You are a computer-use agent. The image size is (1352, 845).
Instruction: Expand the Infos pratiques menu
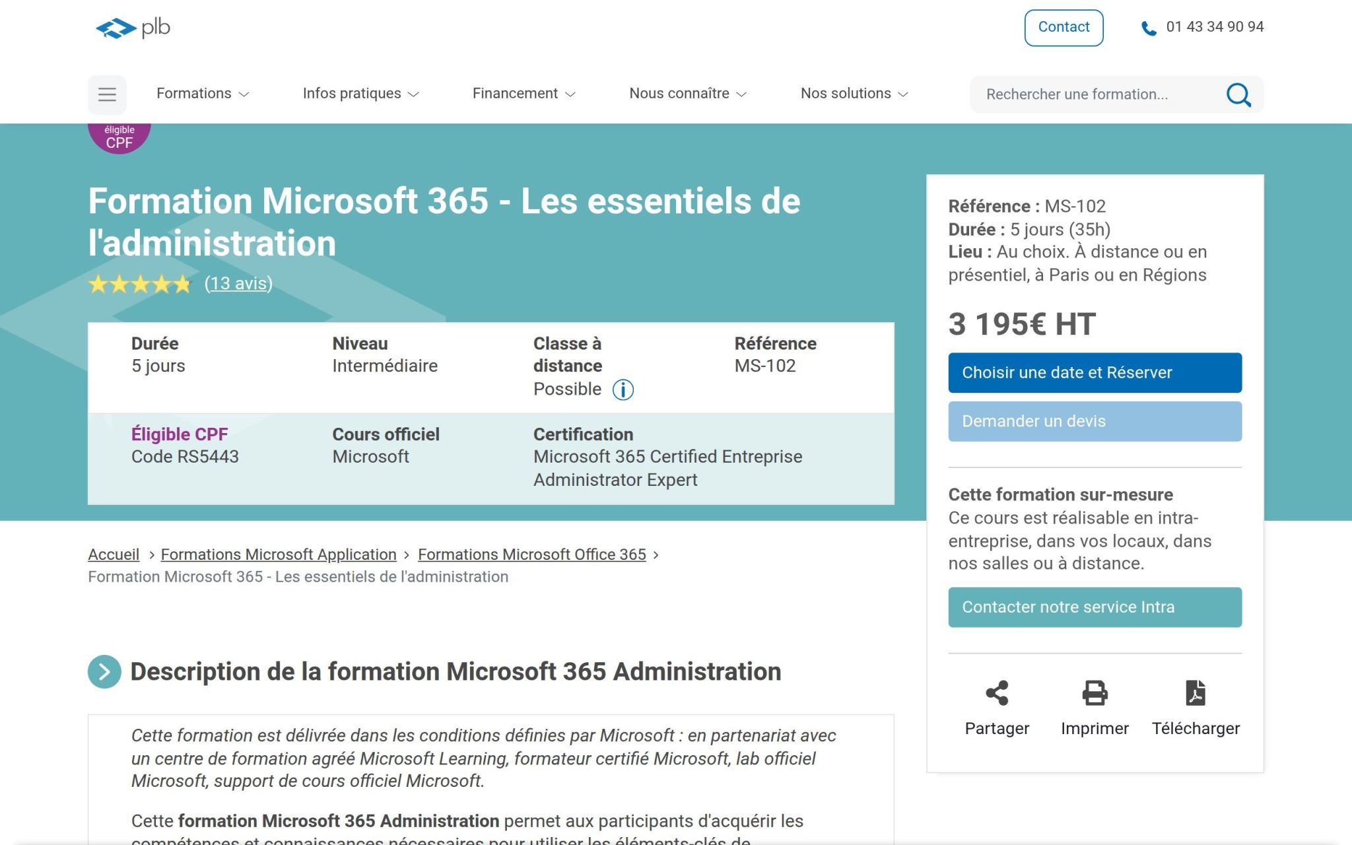(361, 94)
